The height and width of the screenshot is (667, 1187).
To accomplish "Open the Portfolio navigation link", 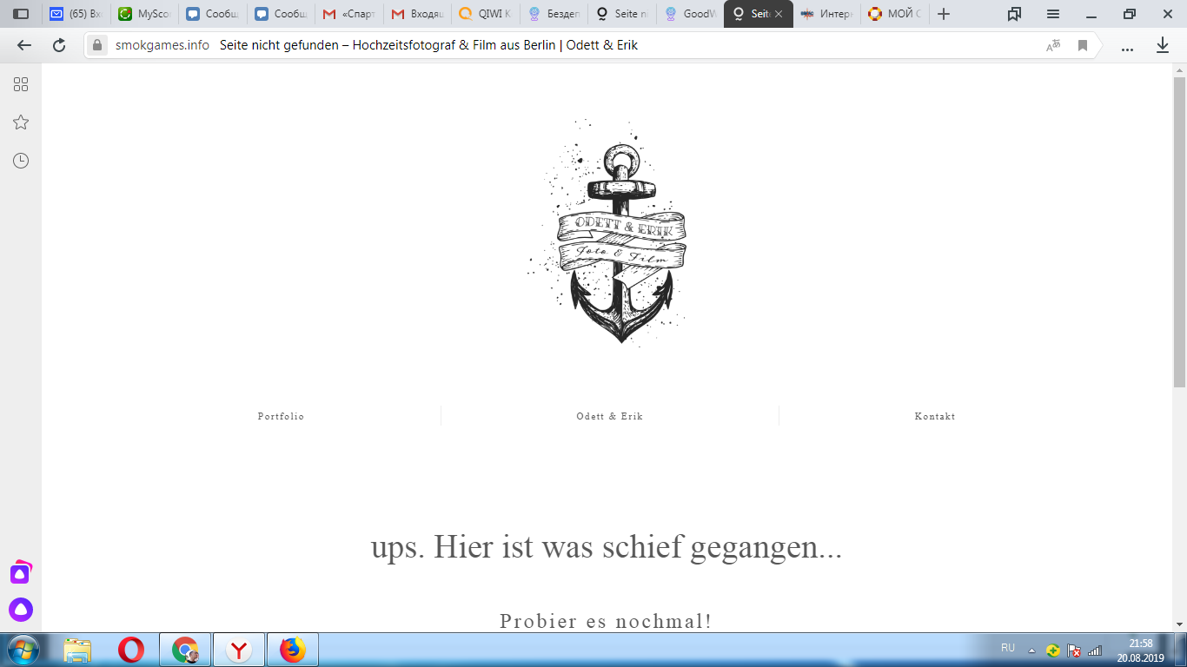I will pyautogui.click(x=281, y=417).
